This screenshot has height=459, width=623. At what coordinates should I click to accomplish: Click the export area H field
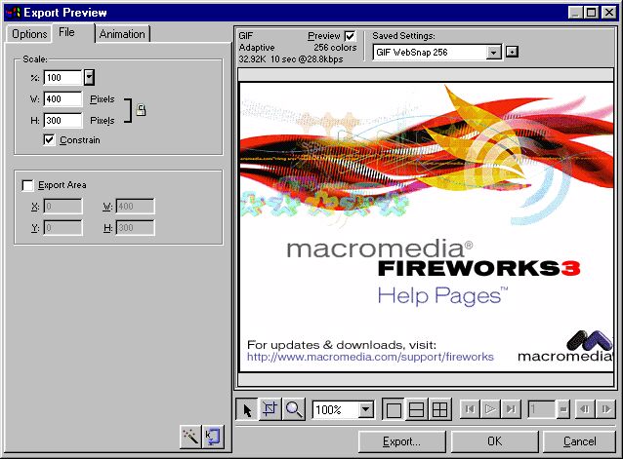(135, 227)
